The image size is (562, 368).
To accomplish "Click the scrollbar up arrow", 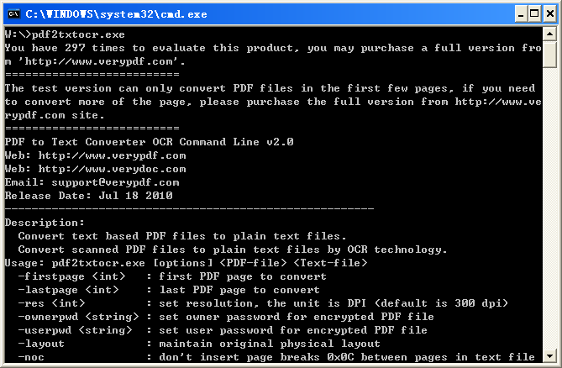I will point(549,34).
